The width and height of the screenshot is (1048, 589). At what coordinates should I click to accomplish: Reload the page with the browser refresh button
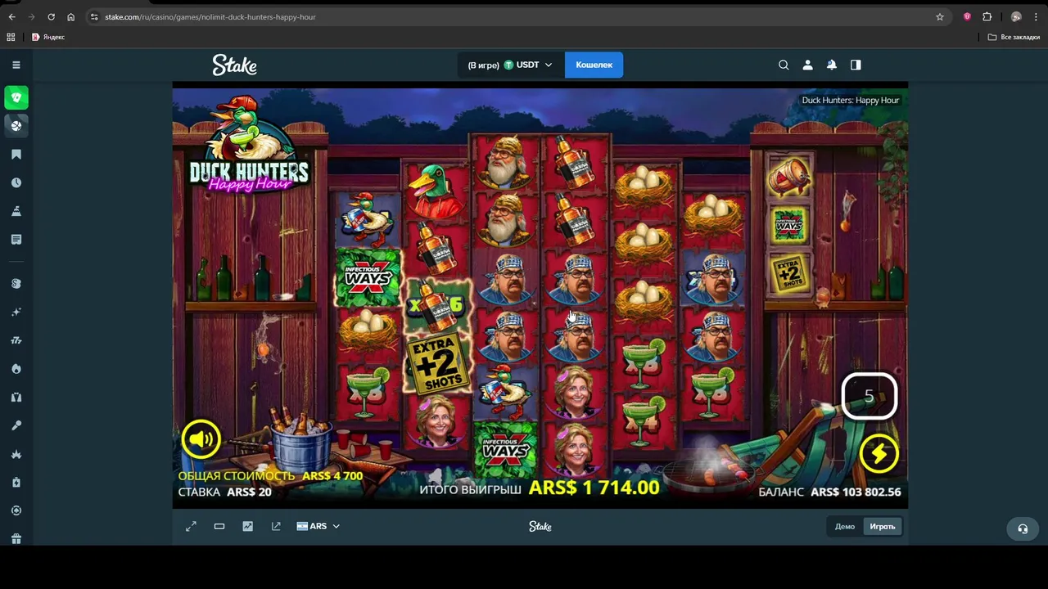coord(51,16)
